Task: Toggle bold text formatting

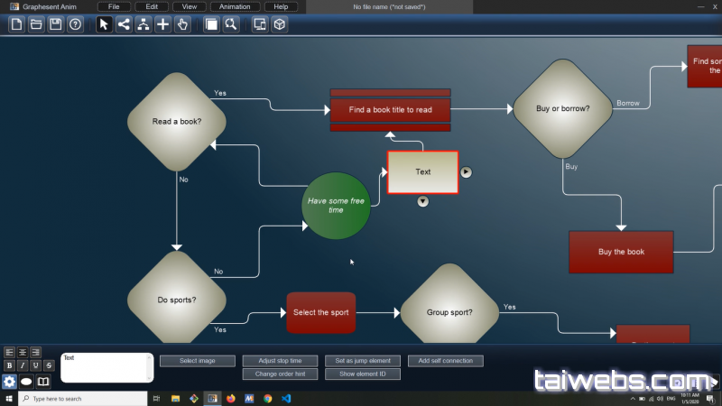Action: pyautogui.click(x=9, y=365)
